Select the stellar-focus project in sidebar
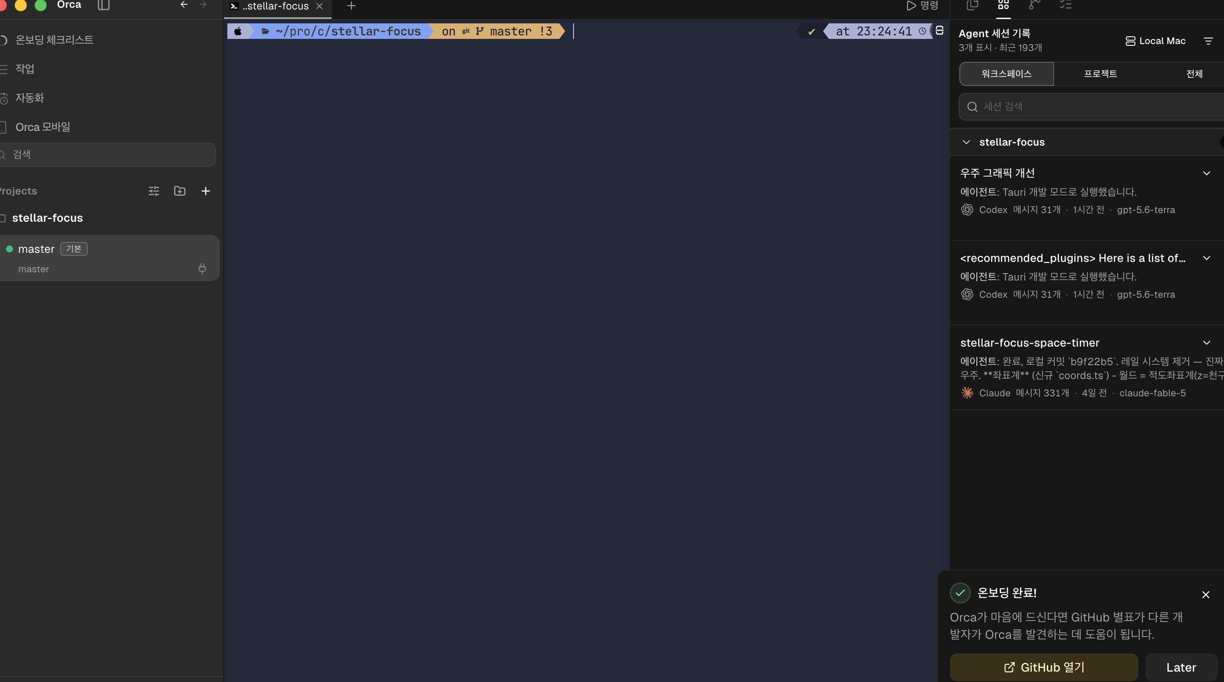Screen dimensions: 1224x682 click(48, 218)
